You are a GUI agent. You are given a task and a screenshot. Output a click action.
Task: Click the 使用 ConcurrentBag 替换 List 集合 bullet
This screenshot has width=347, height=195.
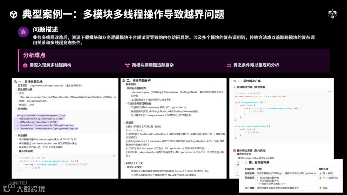coord(256,158)
